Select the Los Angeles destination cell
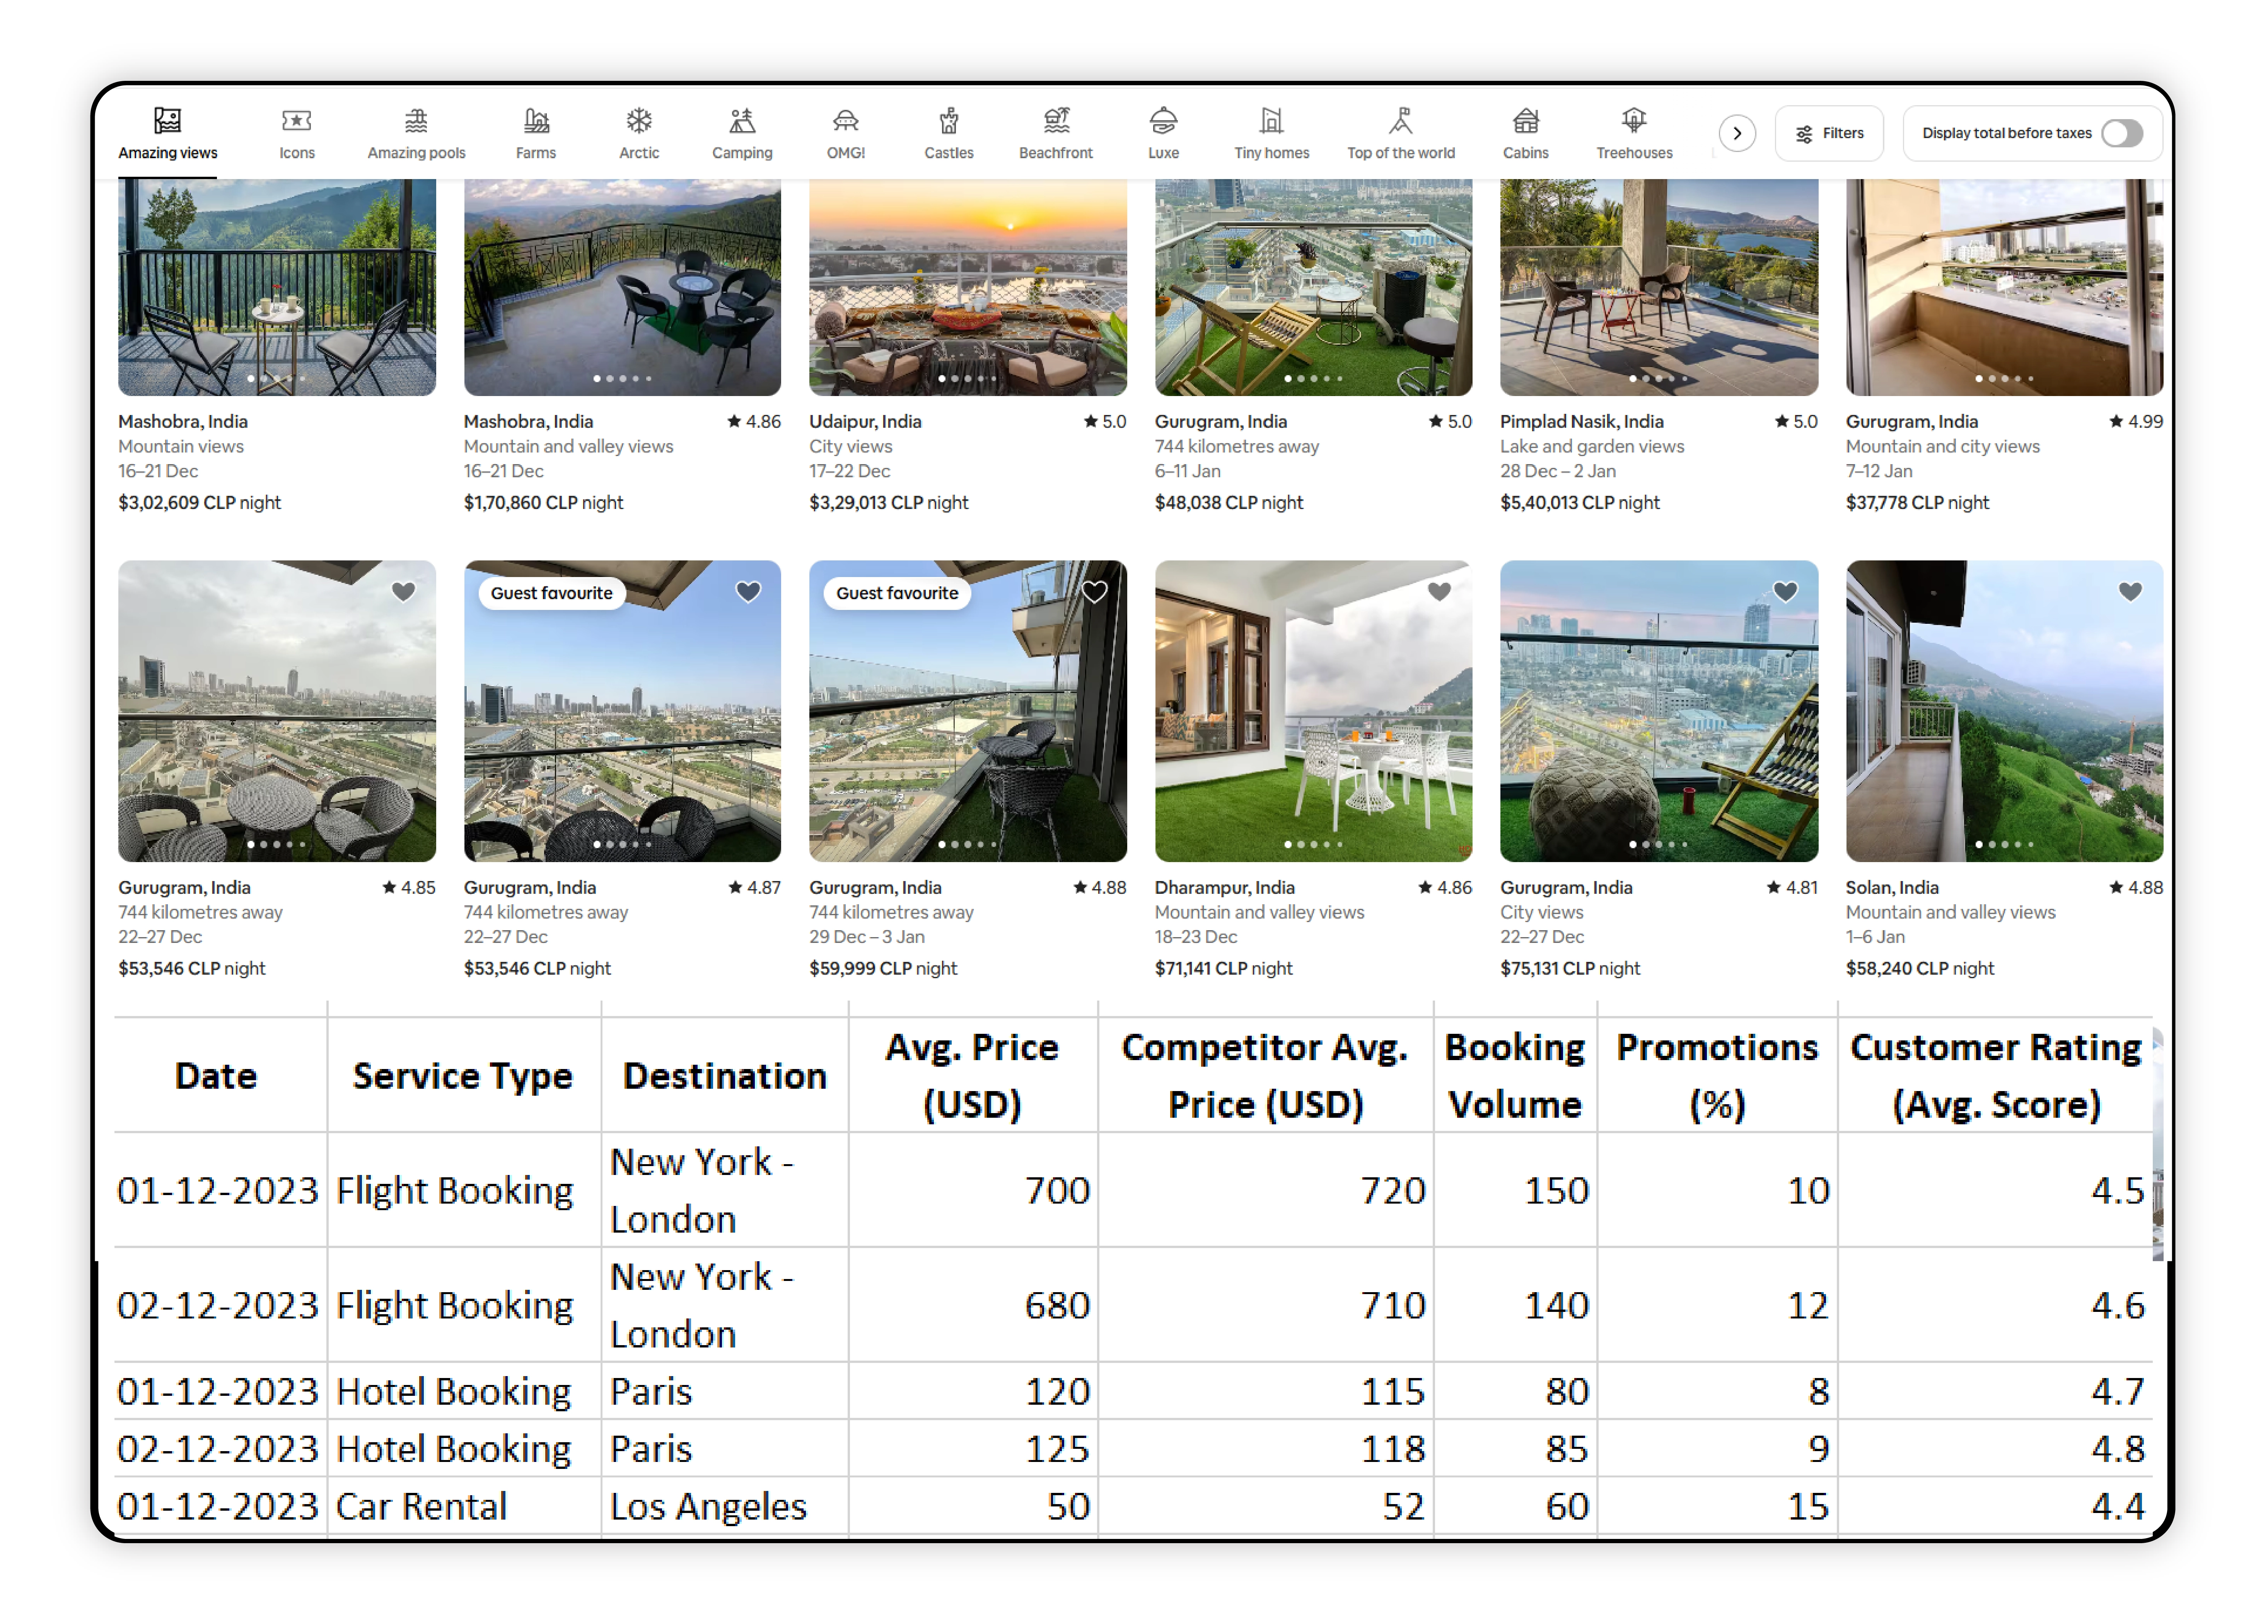Viewport: 2268px width, 1624px height. coord(725,1506)
